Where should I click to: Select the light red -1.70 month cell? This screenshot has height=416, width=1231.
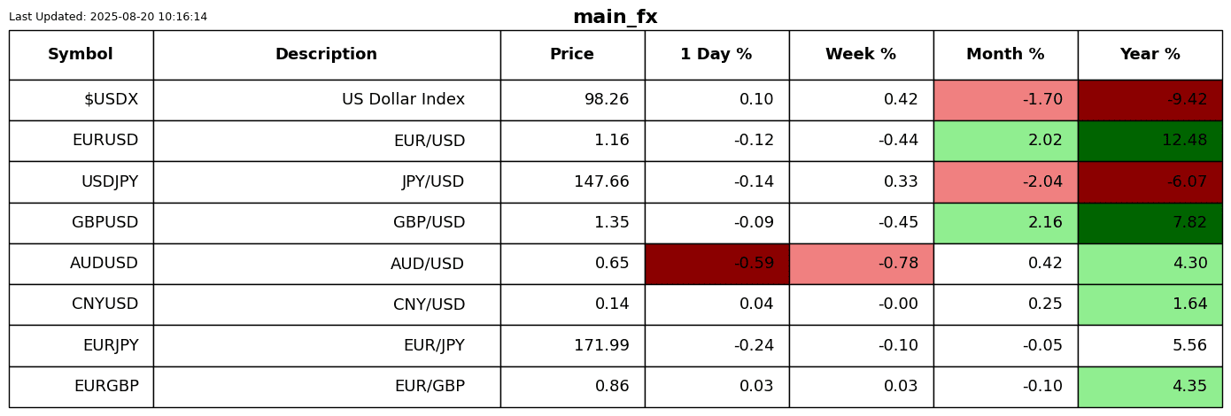tap(1005, 100)
